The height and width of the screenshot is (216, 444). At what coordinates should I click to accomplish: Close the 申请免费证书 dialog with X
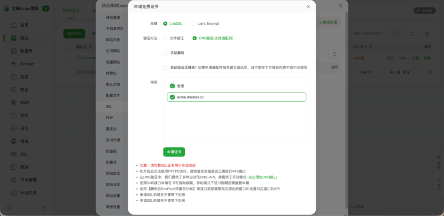coord(308,6)
